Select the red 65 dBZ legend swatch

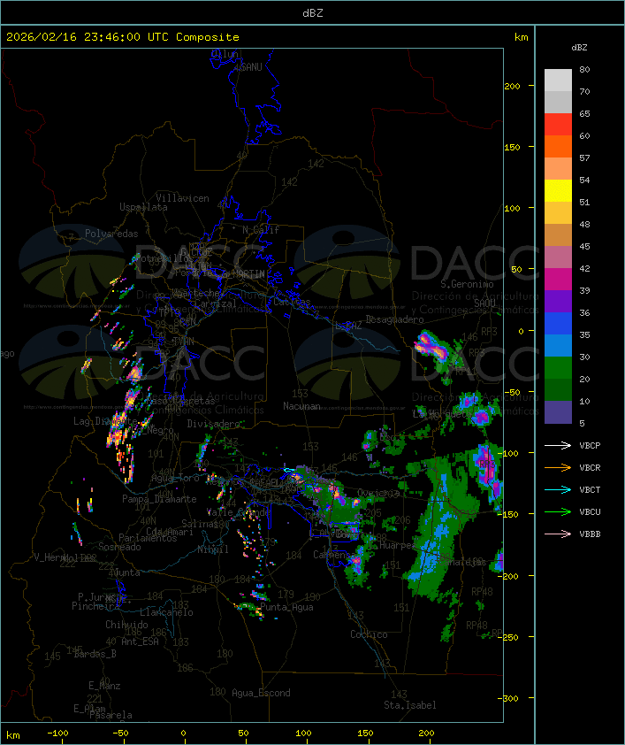pyautogui.click(x=558, y=125)
